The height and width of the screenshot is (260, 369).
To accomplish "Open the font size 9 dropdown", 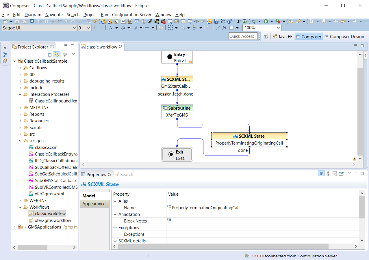I will tap(88, 28).
